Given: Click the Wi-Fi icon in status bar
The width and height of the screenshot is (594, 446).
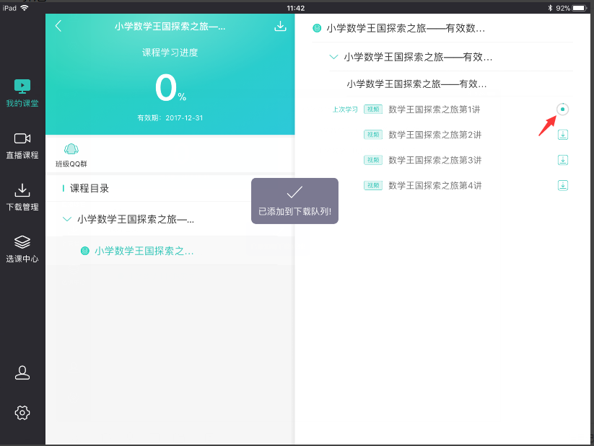Looking at the screenshot, I should [25, 8].
